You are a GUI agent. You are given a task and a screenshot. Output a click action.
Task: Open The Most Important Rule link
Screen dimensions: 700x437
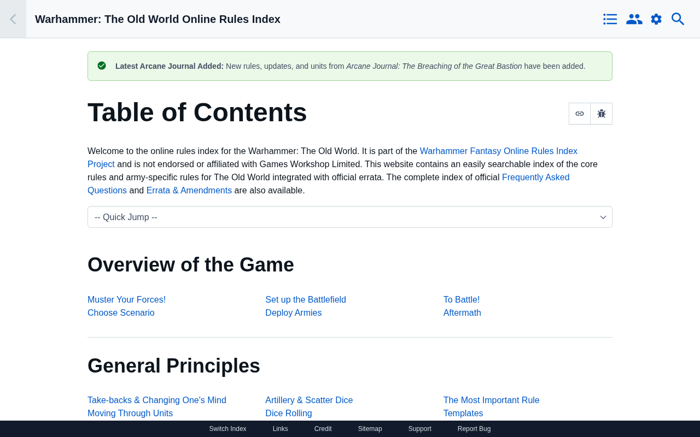click(x=491, y=400)
